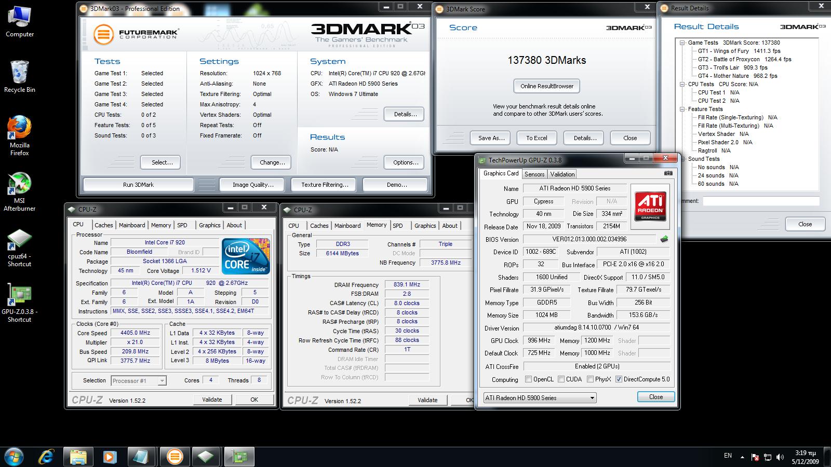
Task: Collapse the Game Tests tree node
Action: click(x=682, y=43)
